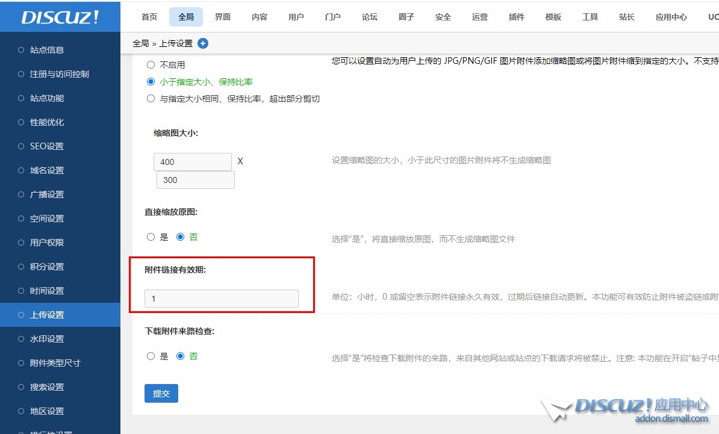Select the 不启用 thumbnail radio option
Screen dimensions: 719x434
coord(151,64)
